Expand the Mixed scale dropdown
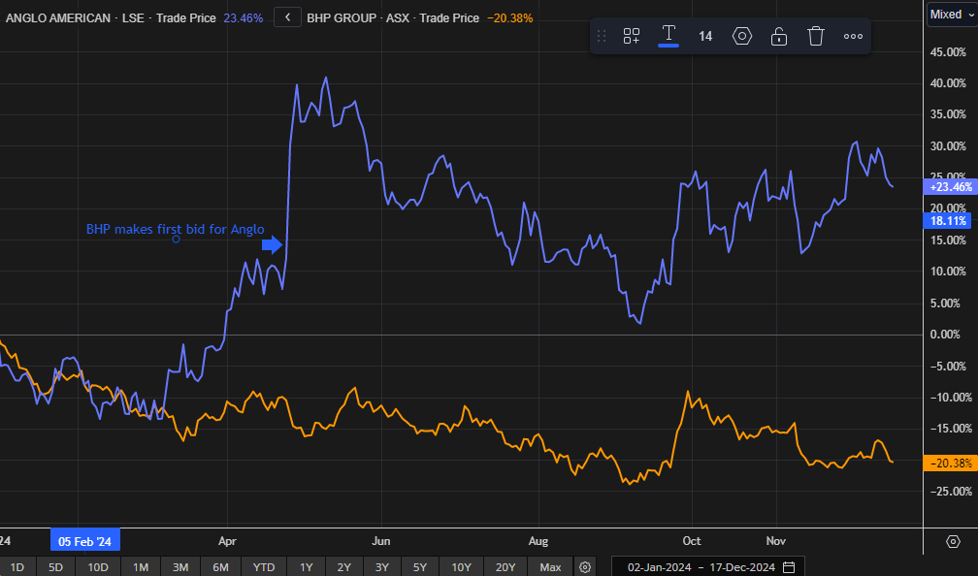Screen dimensions: 978x576 [950, 14]
